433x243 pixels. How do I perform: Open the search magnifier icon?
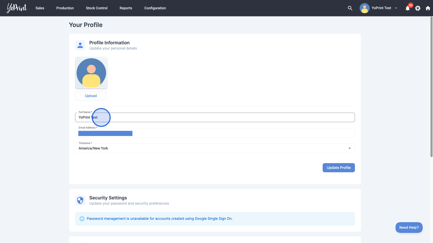pos(350,8)
